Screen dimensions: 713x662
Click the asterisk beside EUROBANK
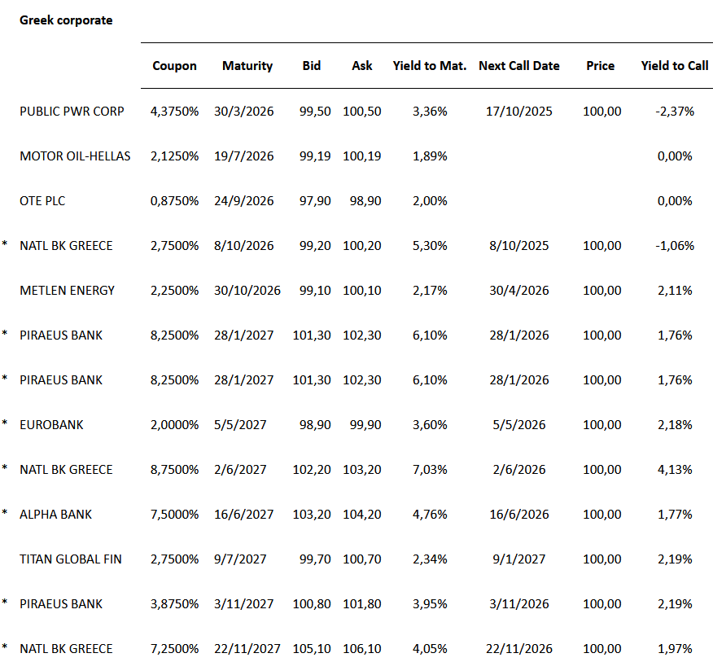(x=5, y=424)
